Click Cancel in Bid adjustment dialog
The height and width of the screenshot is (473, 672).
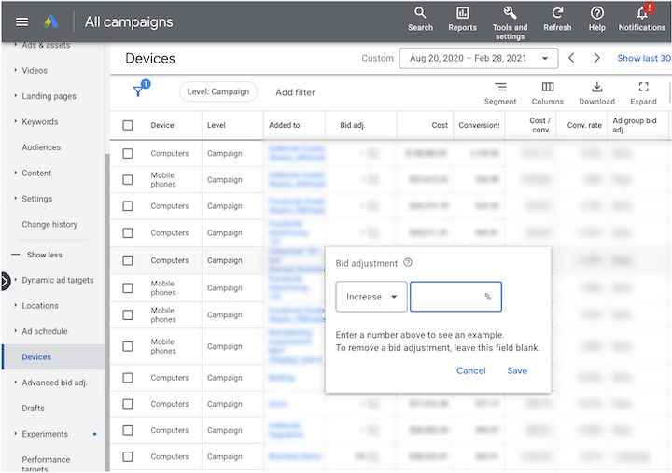coord(470,370)
